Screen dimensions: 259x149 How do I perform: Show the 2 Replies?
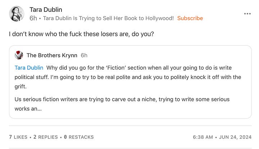click(x=46, y=137)
